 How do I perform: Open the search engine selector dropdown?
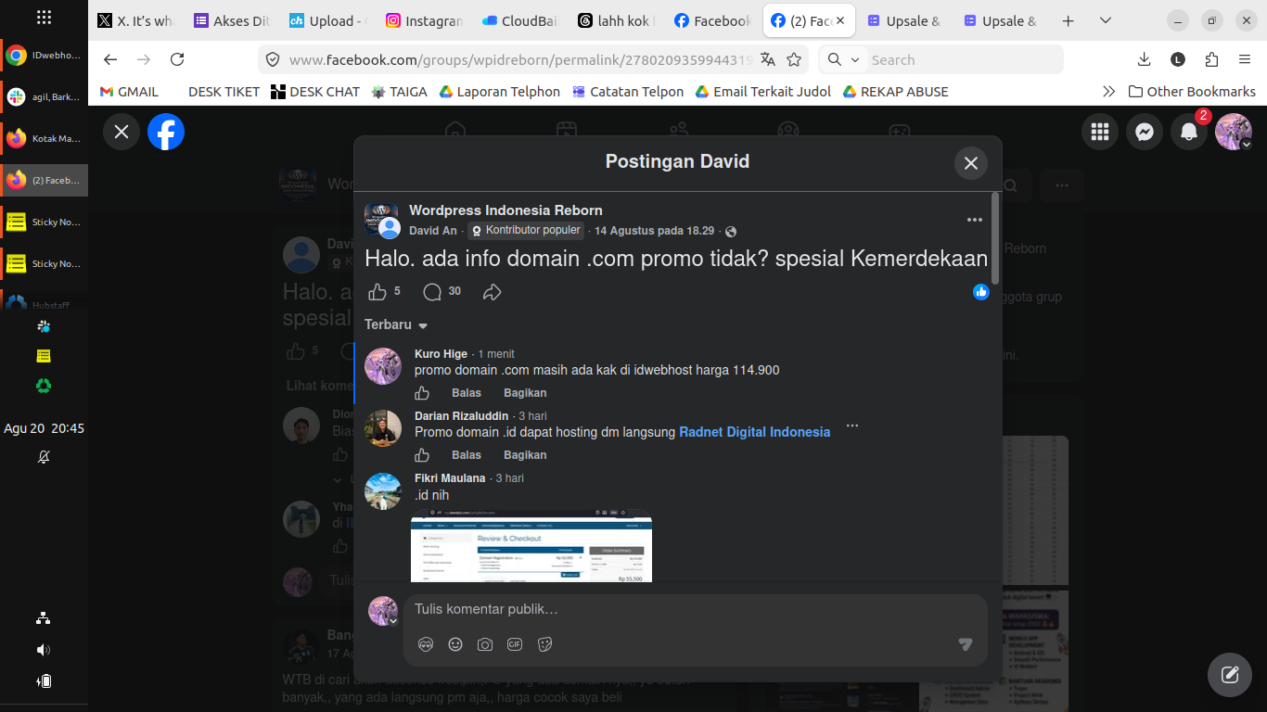[x=844, y=59]
